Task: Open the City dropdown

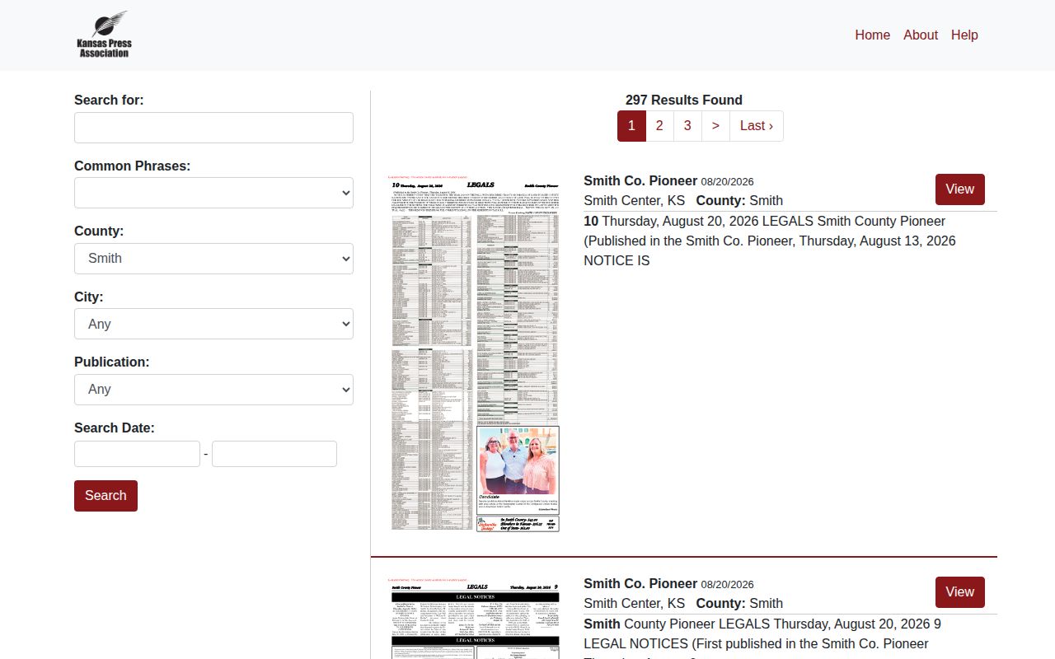Action: point(213,324)
